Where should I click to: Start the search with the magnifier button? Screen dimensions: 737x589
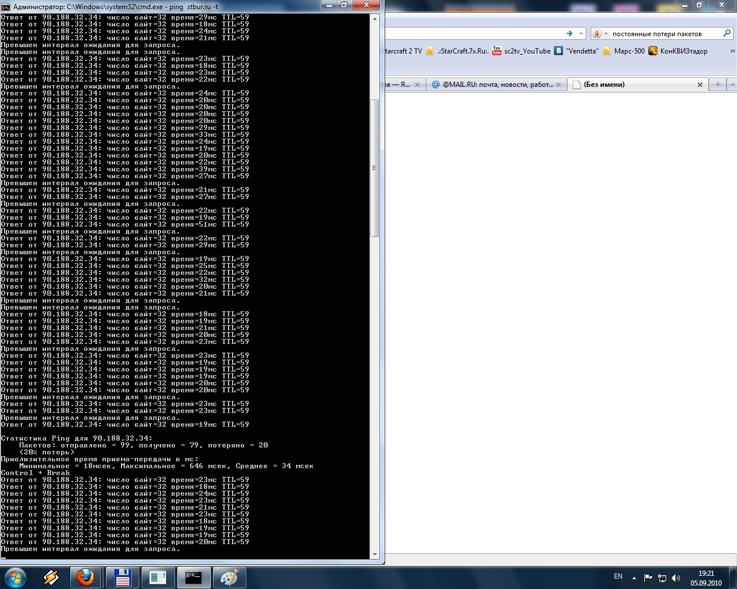click(727, 33)
